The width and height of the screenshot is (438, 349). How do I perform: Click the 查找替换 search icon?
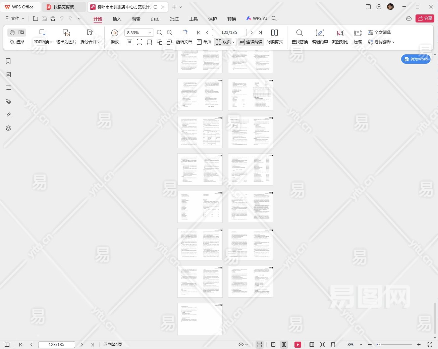(299, 33)
